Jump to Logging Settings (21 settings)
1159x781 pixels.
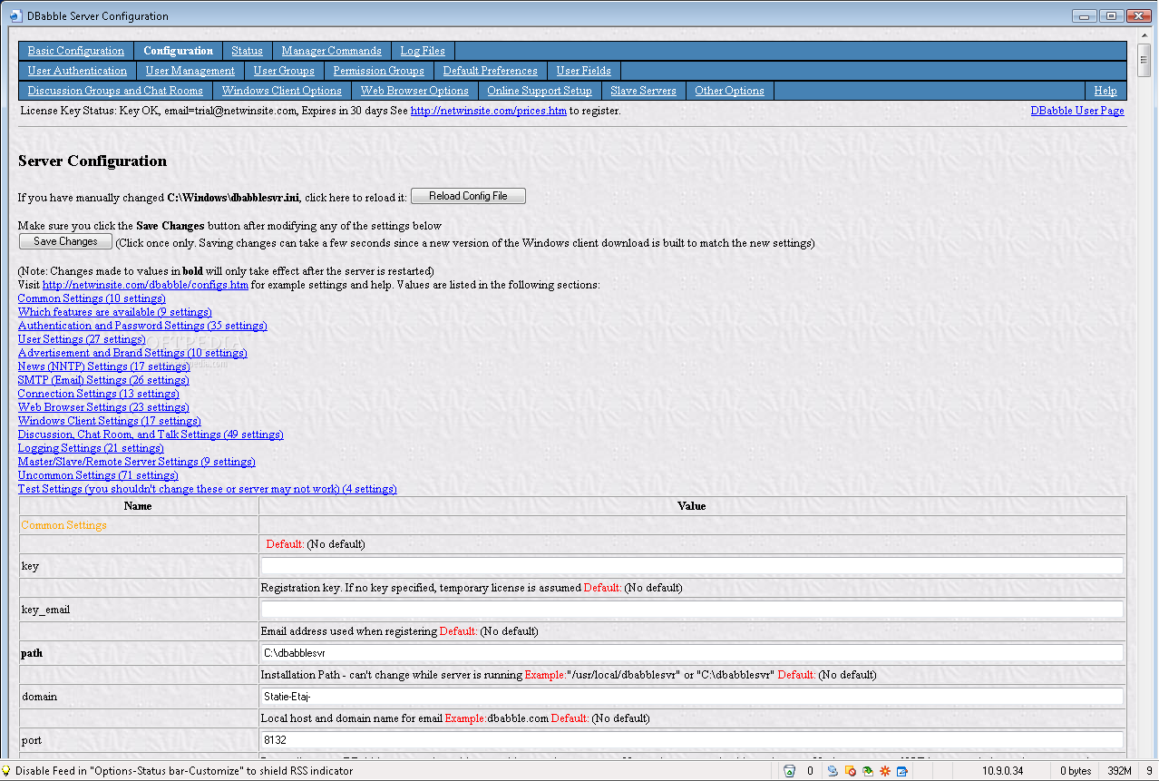tap(91, 448)
